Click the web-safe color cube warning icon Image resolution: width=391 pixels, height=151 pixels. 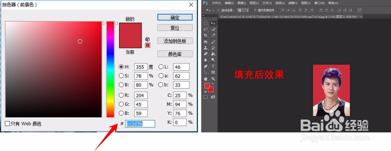148,39
